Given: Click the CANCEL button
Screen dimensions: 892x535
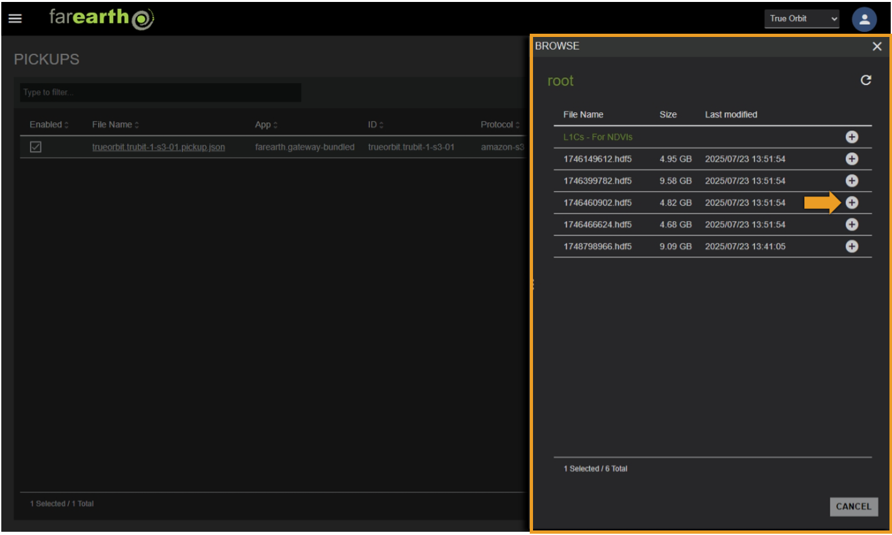Looking at the screenshot, I should pos(854,506).
